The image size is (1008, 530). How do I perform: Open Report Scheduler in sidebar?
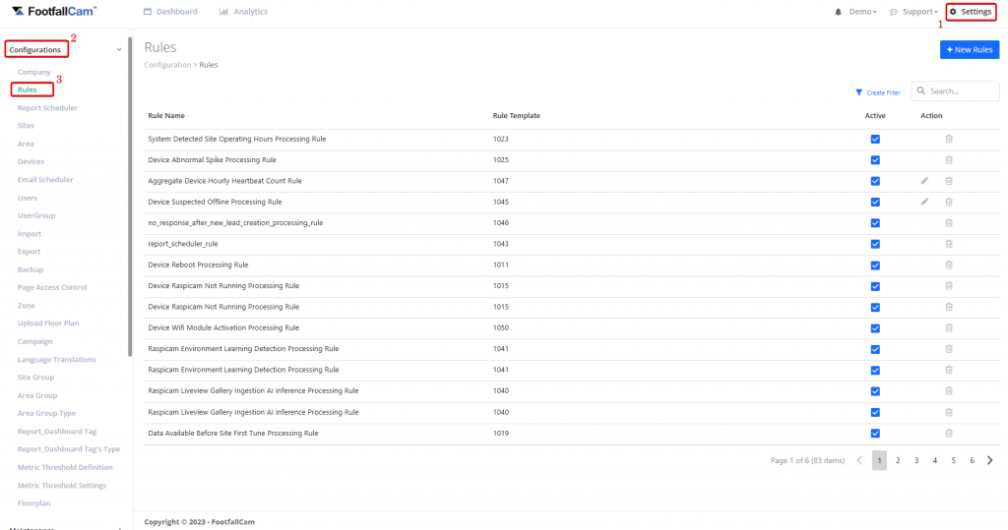(x=47, y=107)
